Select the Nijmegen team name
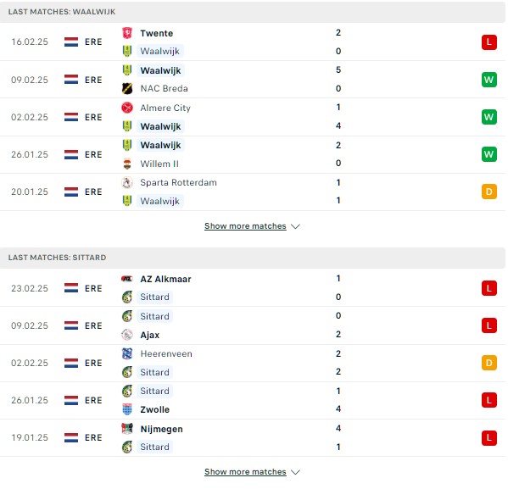 click(161, 429)
